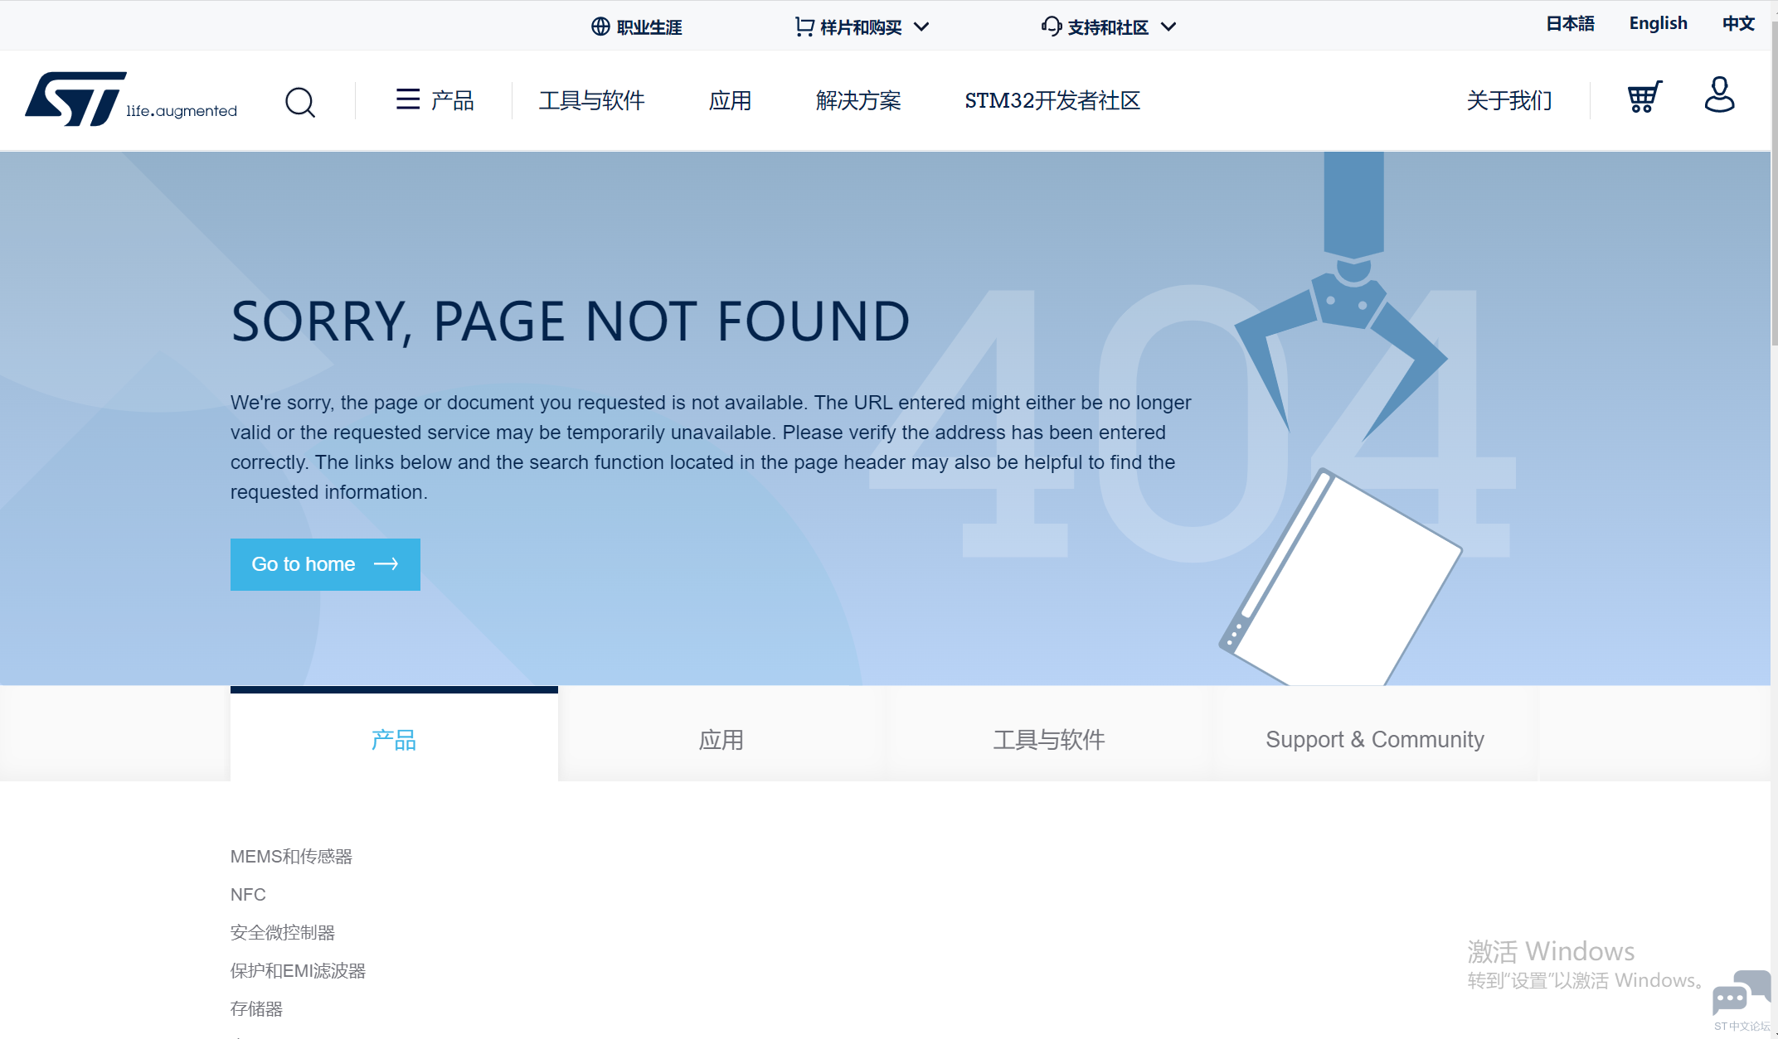Open the search magnifier icon
Screen dimensions: 1778x1039
click(x=299, y=102)
